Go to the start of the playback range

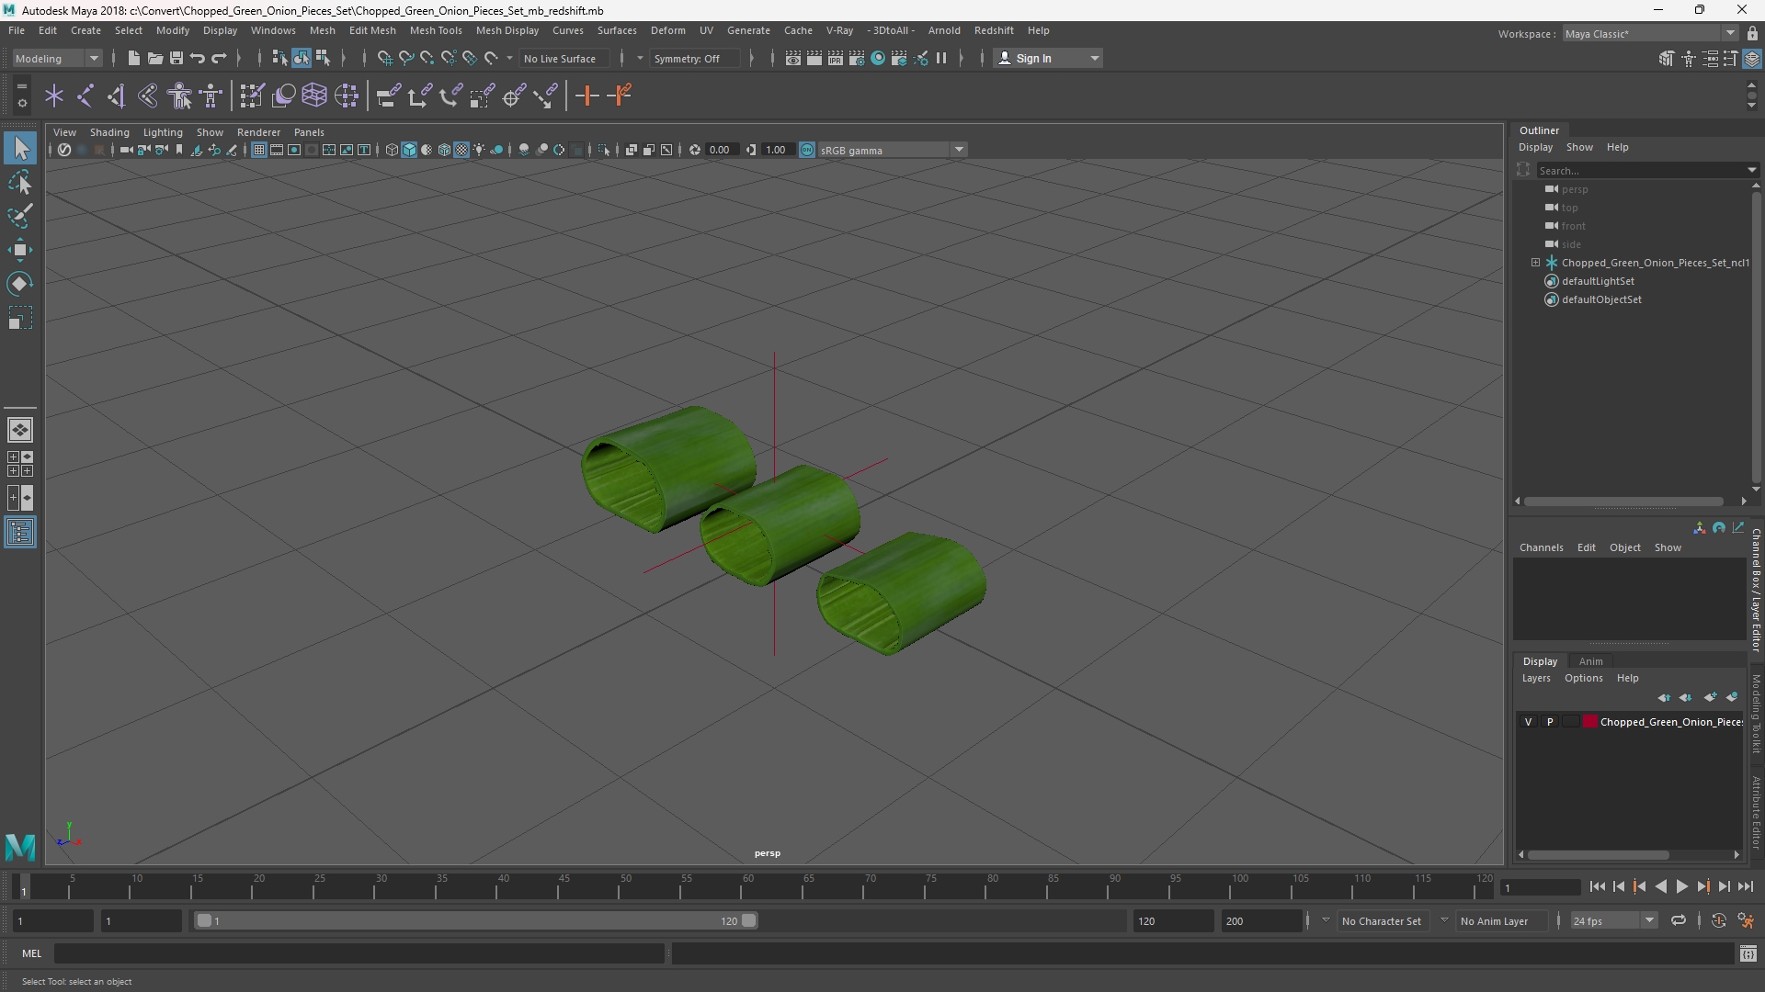point(1597,886)
